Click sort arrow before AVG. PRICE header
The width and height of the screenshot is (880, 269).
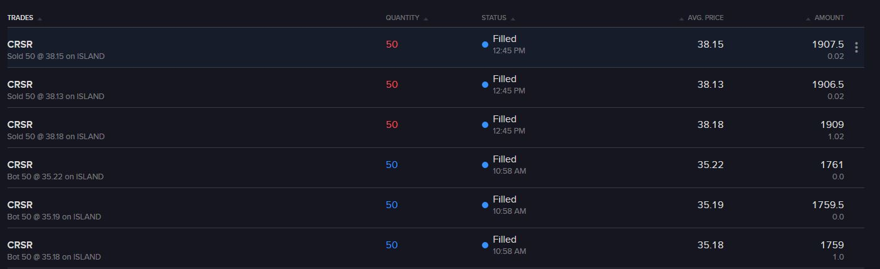[682, 19]
